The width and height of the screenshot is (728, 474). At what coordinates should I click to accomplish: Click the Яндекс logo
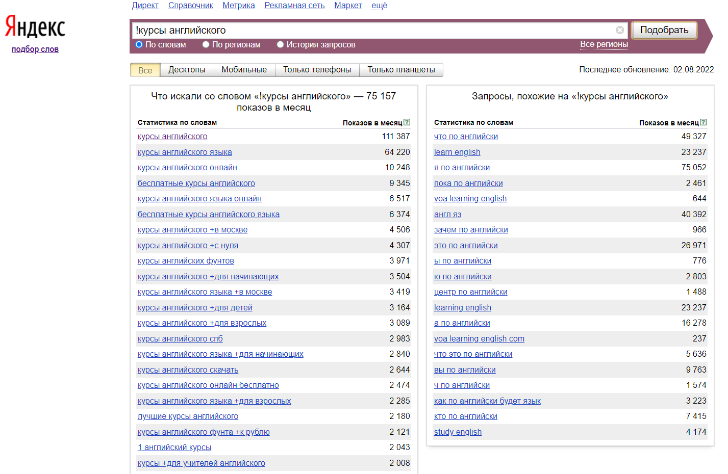coord(35,27)
